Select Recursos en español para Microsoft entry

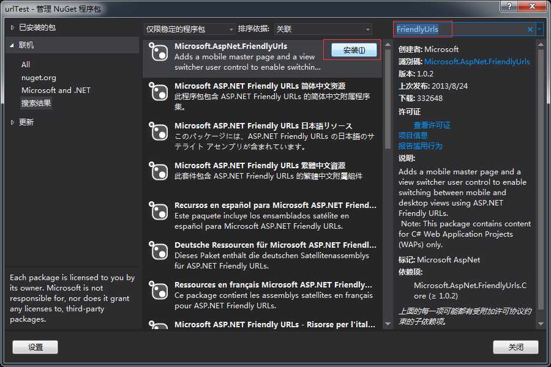[262, 215]
